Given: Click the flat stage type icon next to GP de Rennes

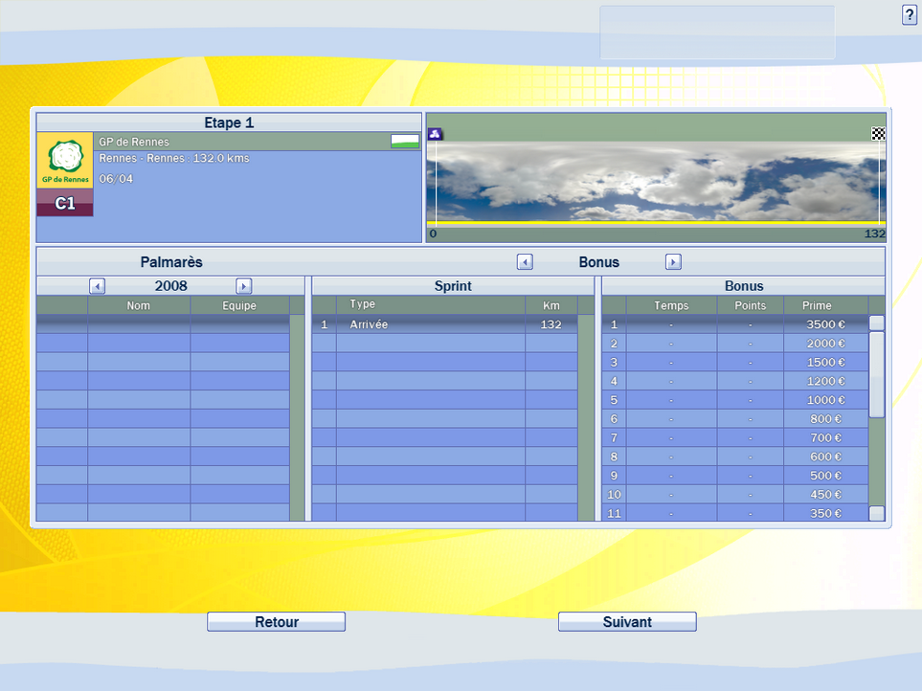Looking at the screenshot, I should [x=405, y=141].
